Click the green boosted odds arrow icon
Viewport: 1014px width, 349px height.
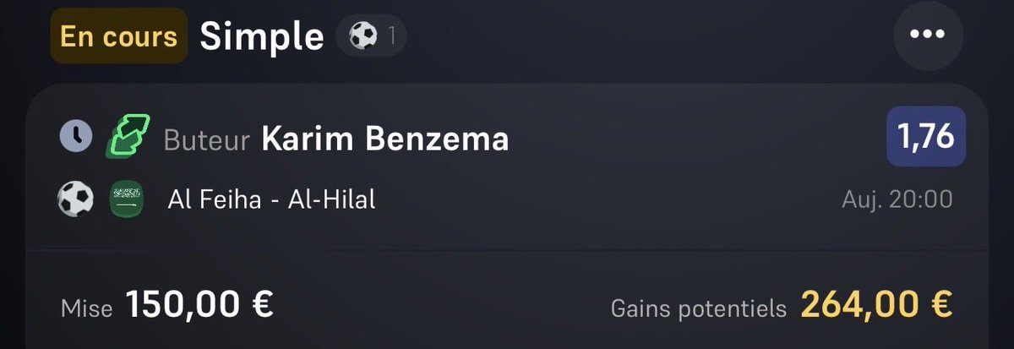click(x=128, y=136)
